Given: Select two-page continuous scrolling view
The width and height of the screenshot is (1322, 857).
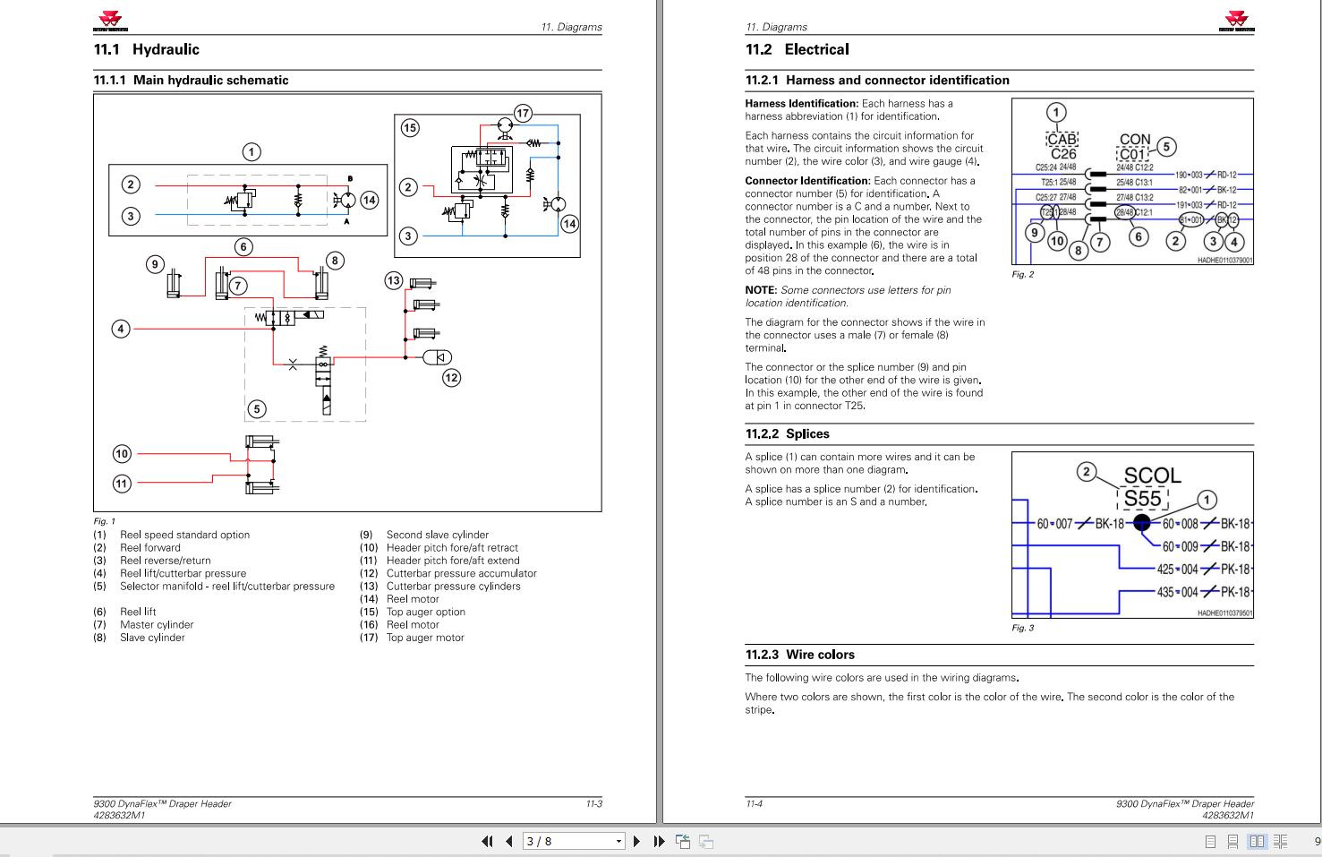Looking at the screenshot, I should 1281,841.
